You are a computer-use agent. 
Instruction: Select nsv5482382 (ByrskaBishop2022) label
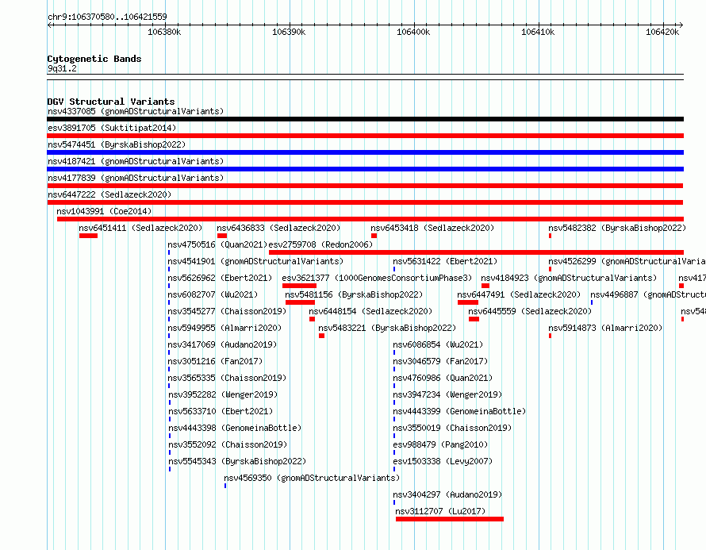coord(617,228)
